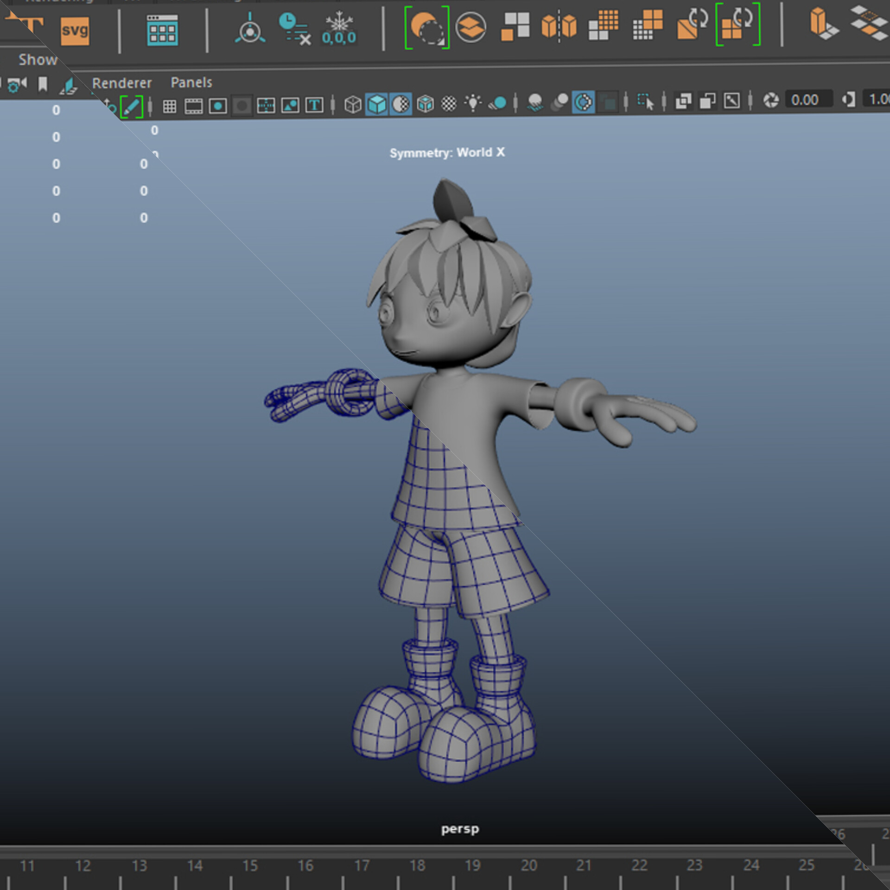Click the film gate icon
Image resolution: width=890 pixels, height=890 pixels.
pyautogui.click(x=194, y=106)
